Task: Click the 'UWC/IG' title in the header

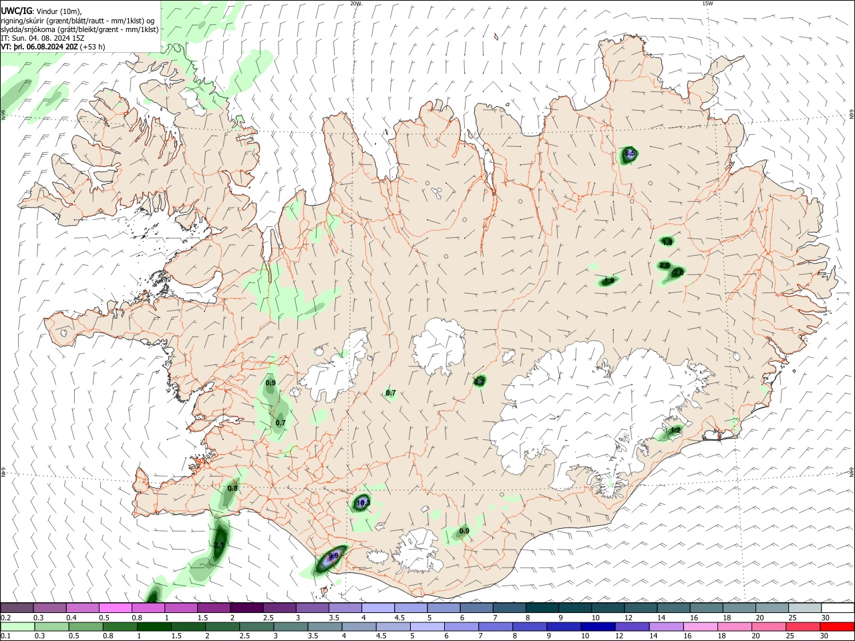Action: point(15,11)
